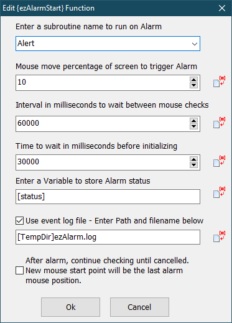The width and height of the screenshot is (232, 323).
Task: Insert variable icon beside mouse percentage field
Action: point(219,82)
